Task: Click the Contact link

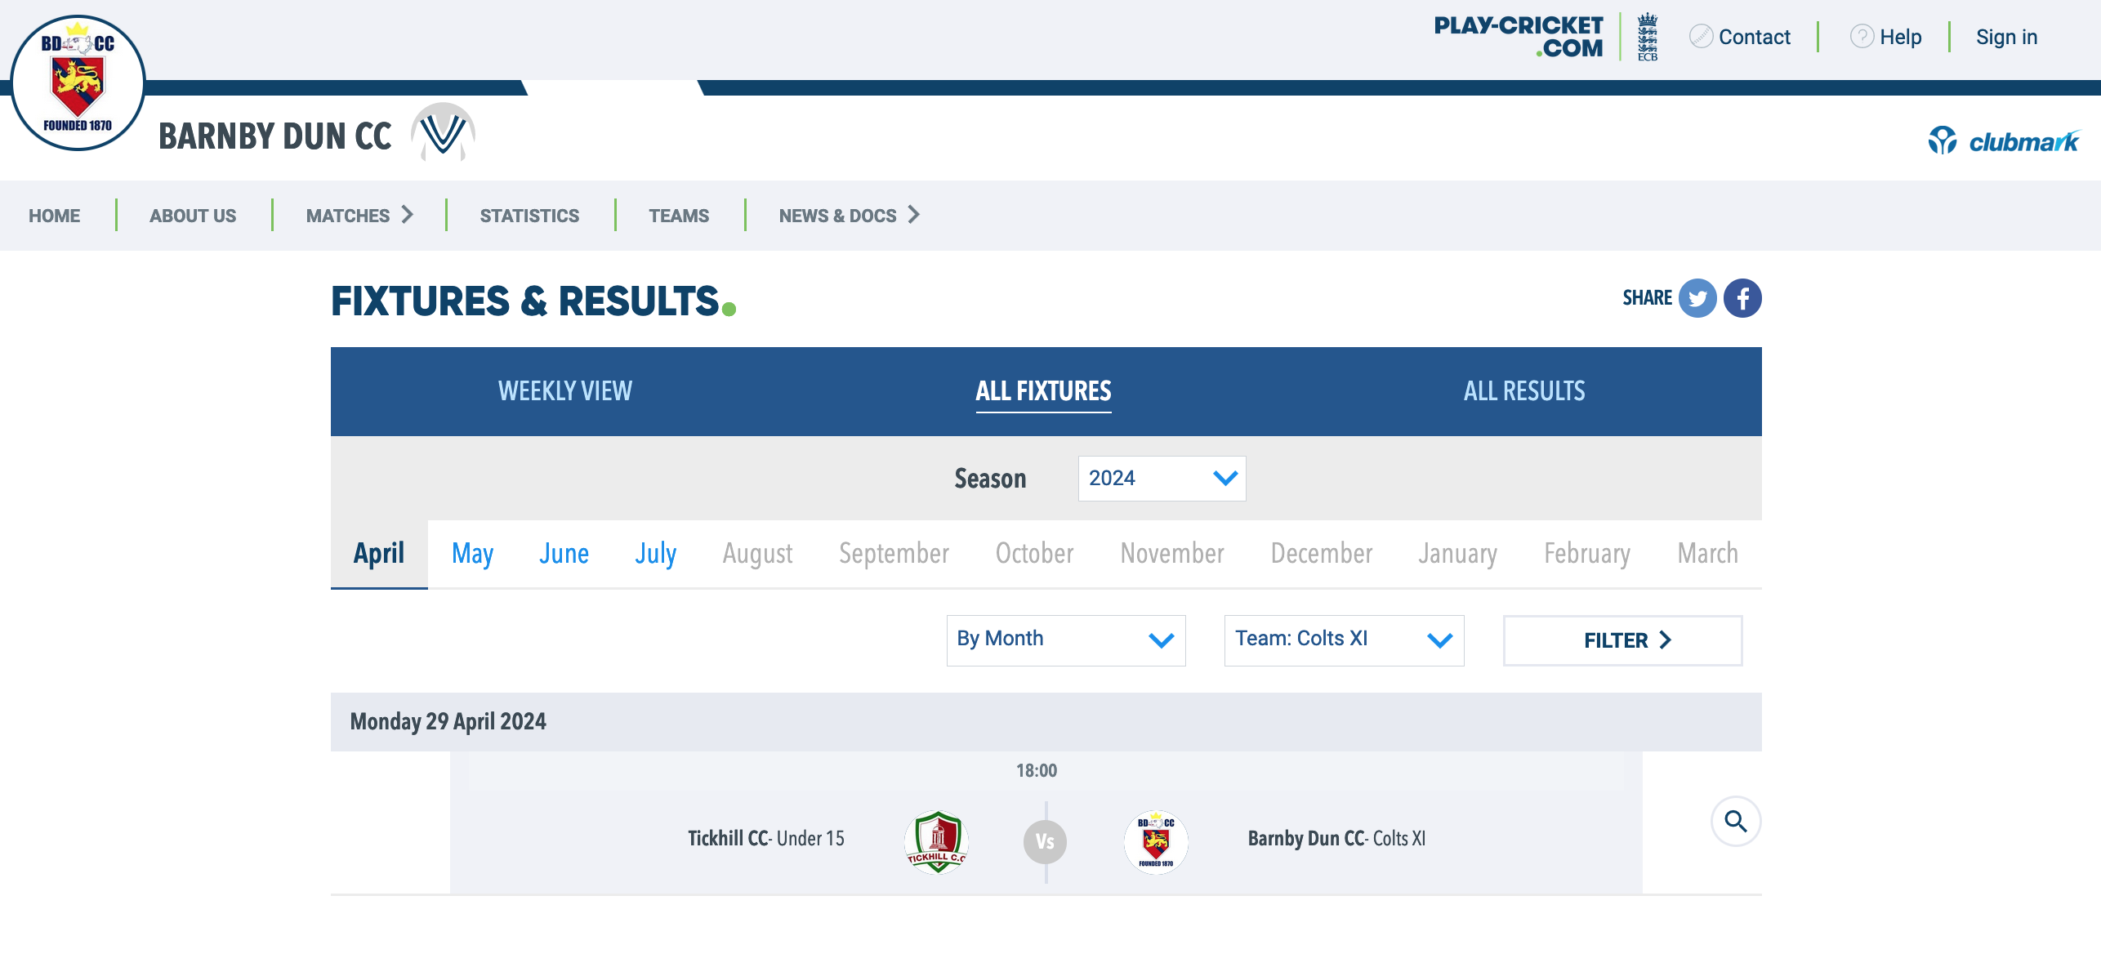Action: point(1753,37)
